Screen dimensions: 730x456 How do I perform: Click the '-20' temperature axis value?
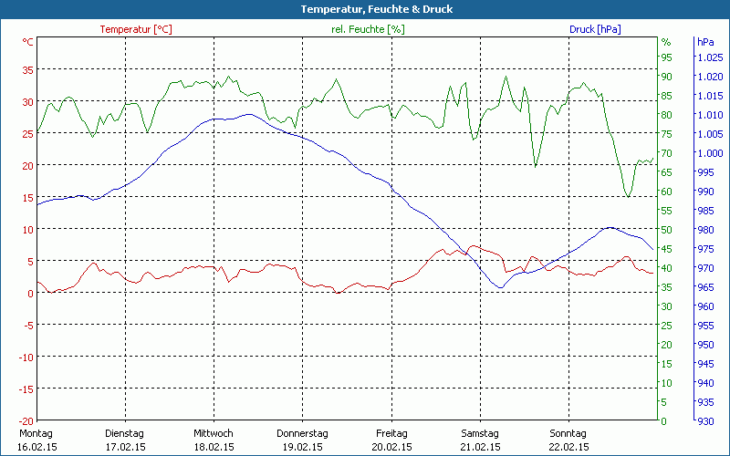(x=26, y=421)
